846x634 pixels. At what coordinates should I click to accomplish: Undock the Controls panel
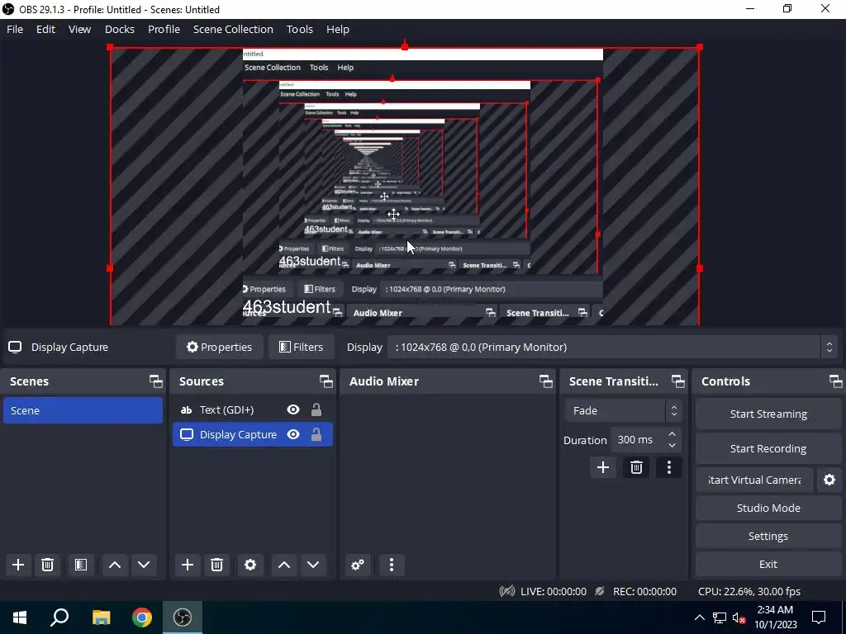click(x=836, y=381)
